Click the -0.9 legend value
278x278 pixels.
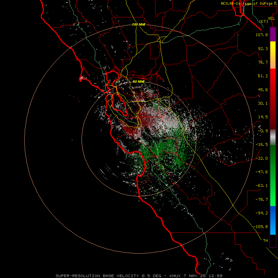click(x=263, y=131)
